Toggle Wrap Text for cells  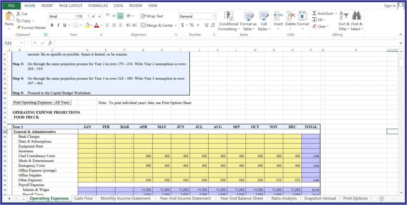152,16
